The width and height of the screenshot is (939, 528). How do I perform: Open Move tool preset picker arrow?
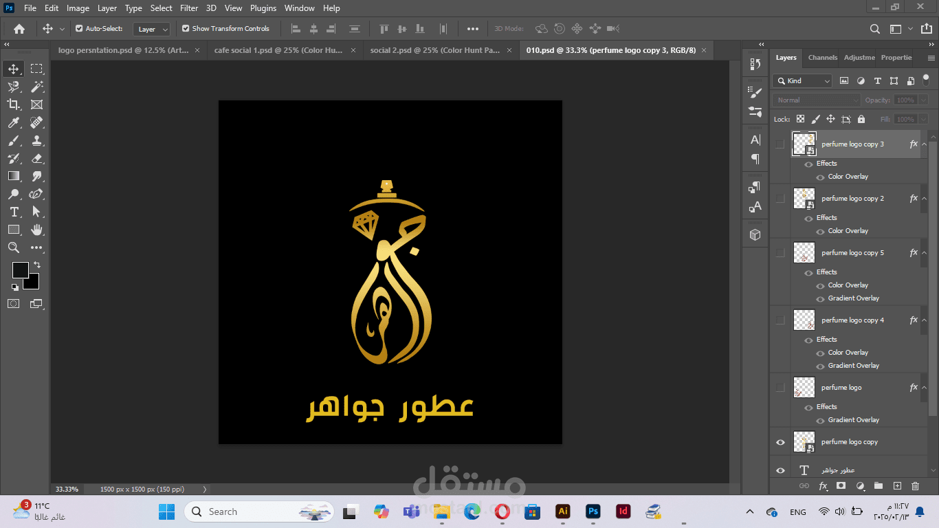click(62, 29)
